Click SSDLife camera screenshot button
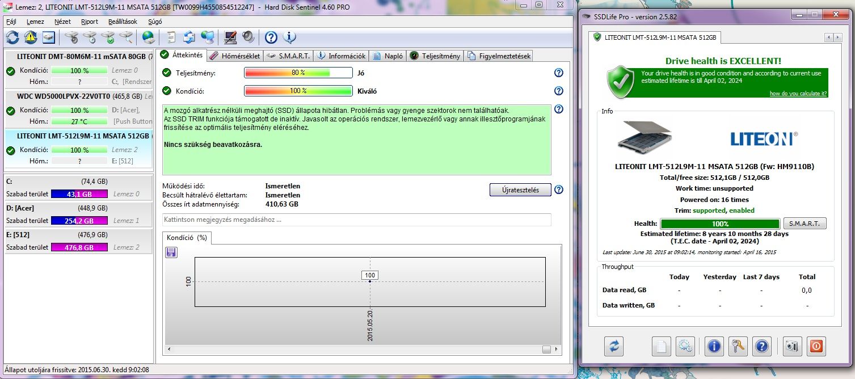Screen dimensions: 855x379 click(x=792, y=346)
